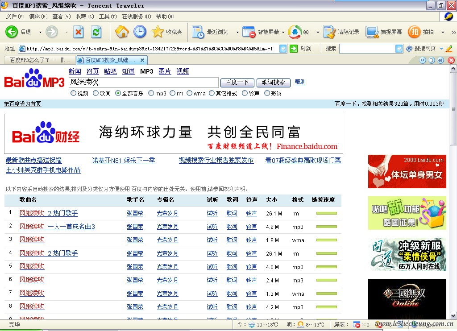Viewport: 457px width, 331px height.
Task: Expand the 最近浏览 dropdown arrow
Action: click(237, 32)
